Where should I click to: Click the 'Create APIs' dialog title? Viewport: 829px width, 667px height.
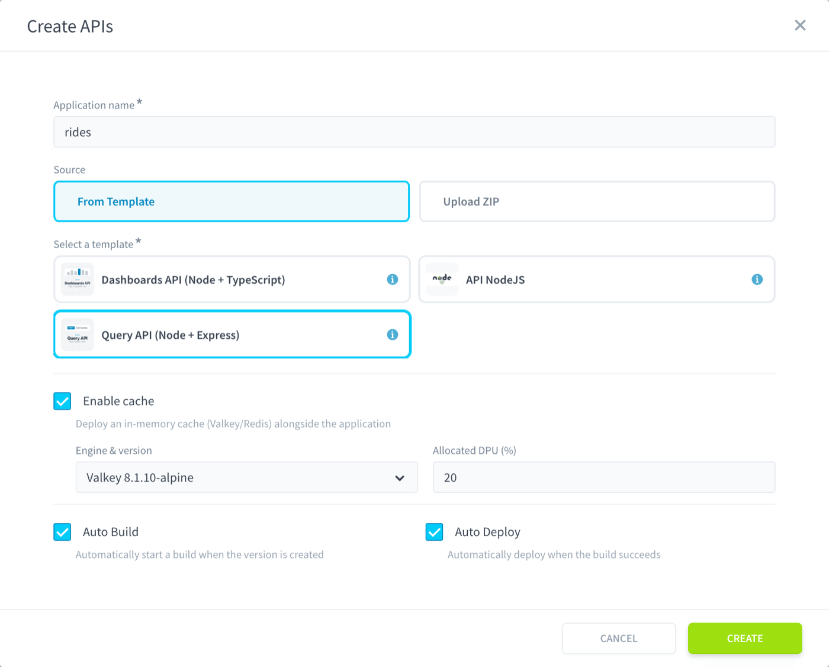click(x=70, y=26)
